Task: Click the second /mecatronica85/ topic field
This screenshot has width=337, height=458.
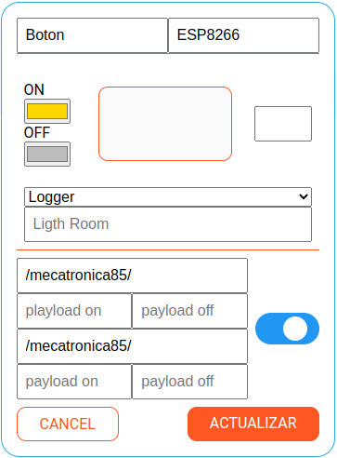Action: pyautogui.click(x=132, y=346)
